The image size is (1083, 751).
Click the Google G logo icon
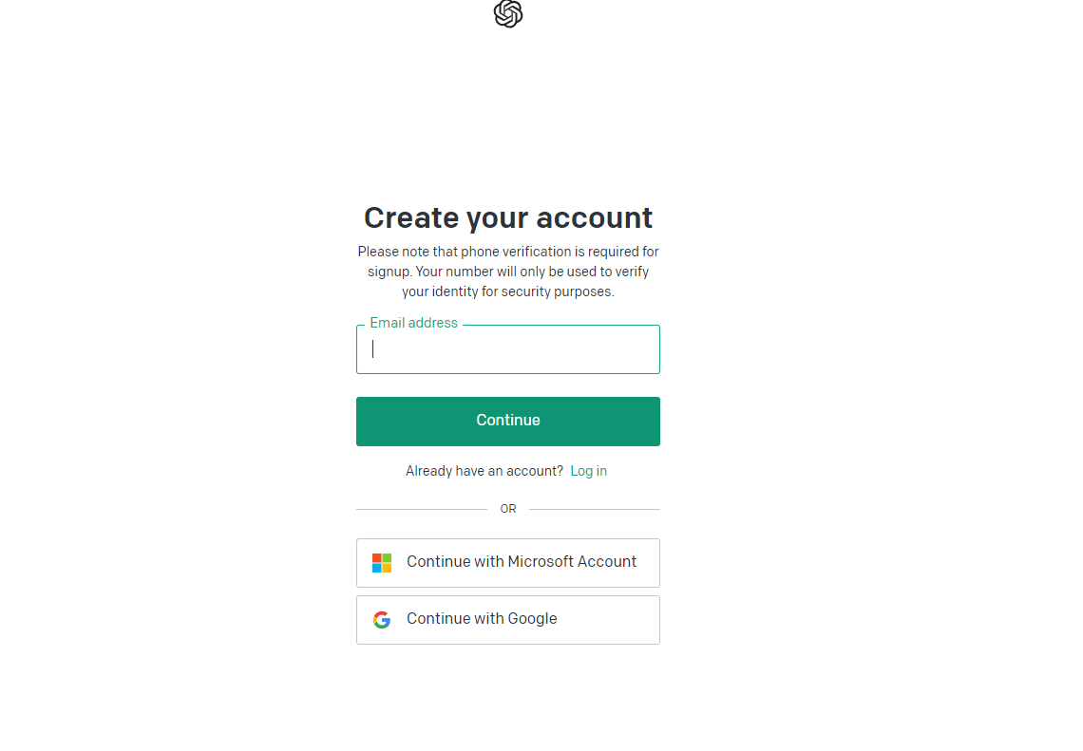tap(382, 620)
